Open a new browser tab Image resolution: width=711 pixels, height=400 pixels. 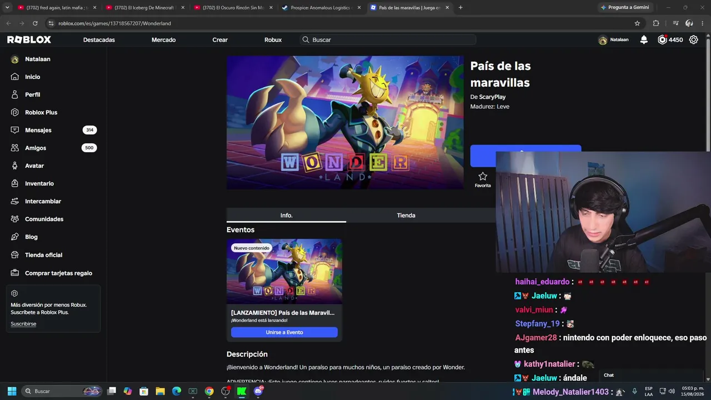tap(460, 8)
